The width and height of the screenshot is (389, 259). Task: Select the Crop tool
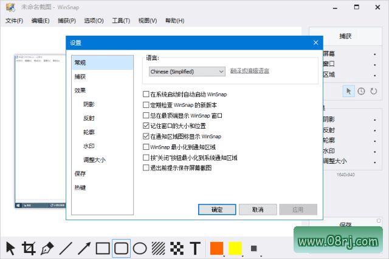click(x=29, y=248)
